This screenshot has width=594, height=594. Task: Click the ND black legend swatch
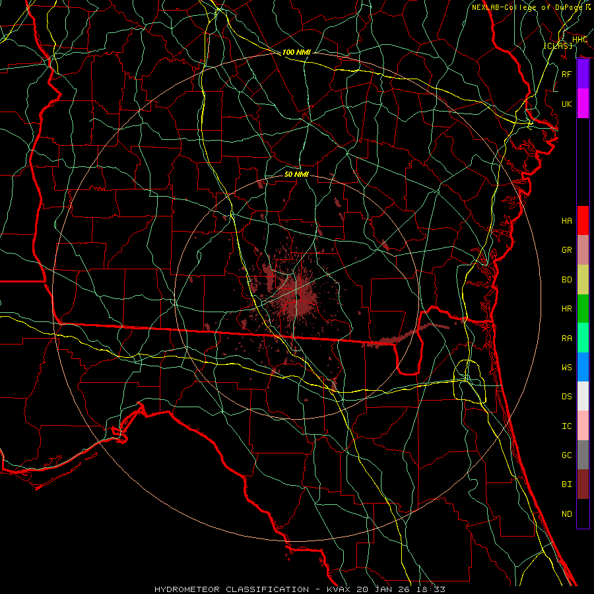coord(583,513)
